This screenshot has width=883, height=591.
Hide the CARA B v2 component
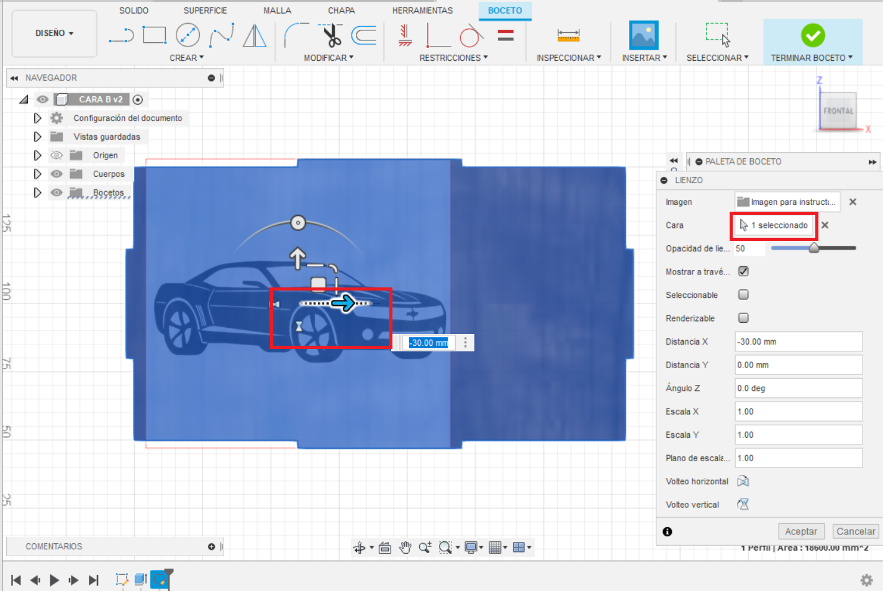tap(42, 99)
